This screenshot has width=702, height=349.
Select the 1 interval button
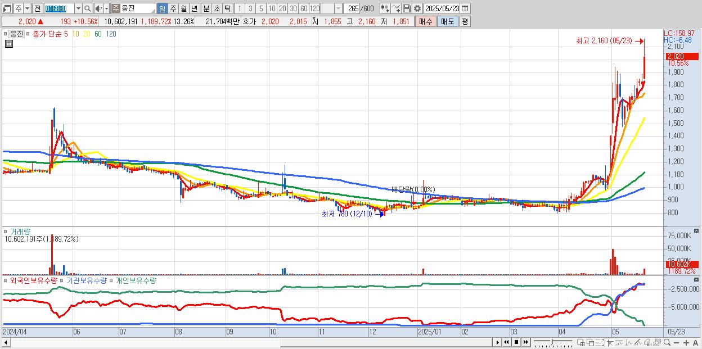pyautogui.click(x=240, y=8)
